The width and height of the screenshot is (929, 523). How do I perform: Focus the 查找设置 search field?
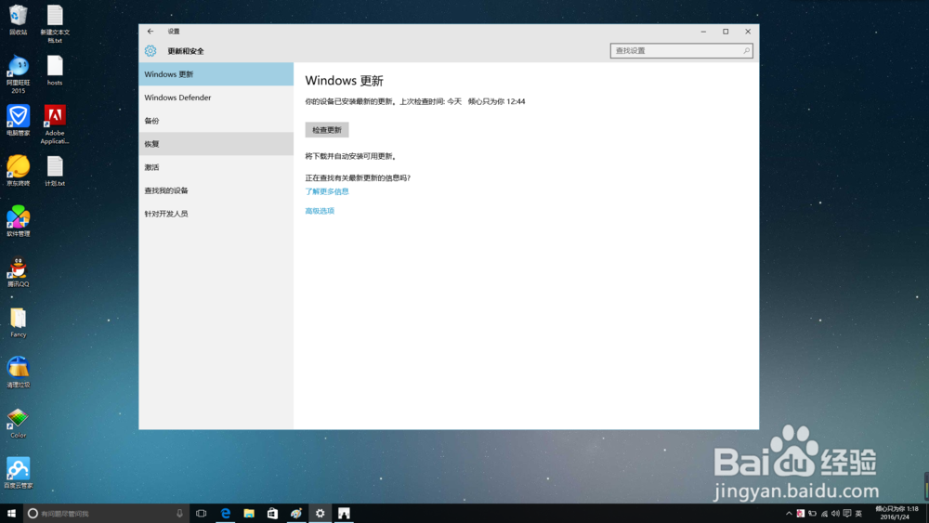click(681, 51)
